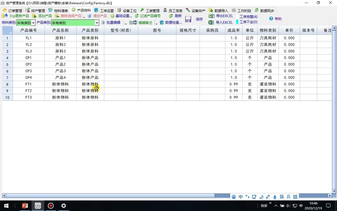This screenshot has width=337, height=211.
Task: Click the IME cup icon
Action: point(254,197)
